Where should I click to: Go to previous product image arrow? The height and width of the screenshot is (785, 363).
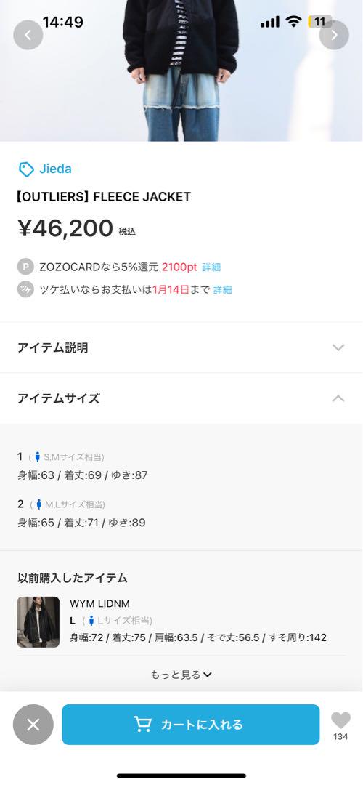click(28, 35)
